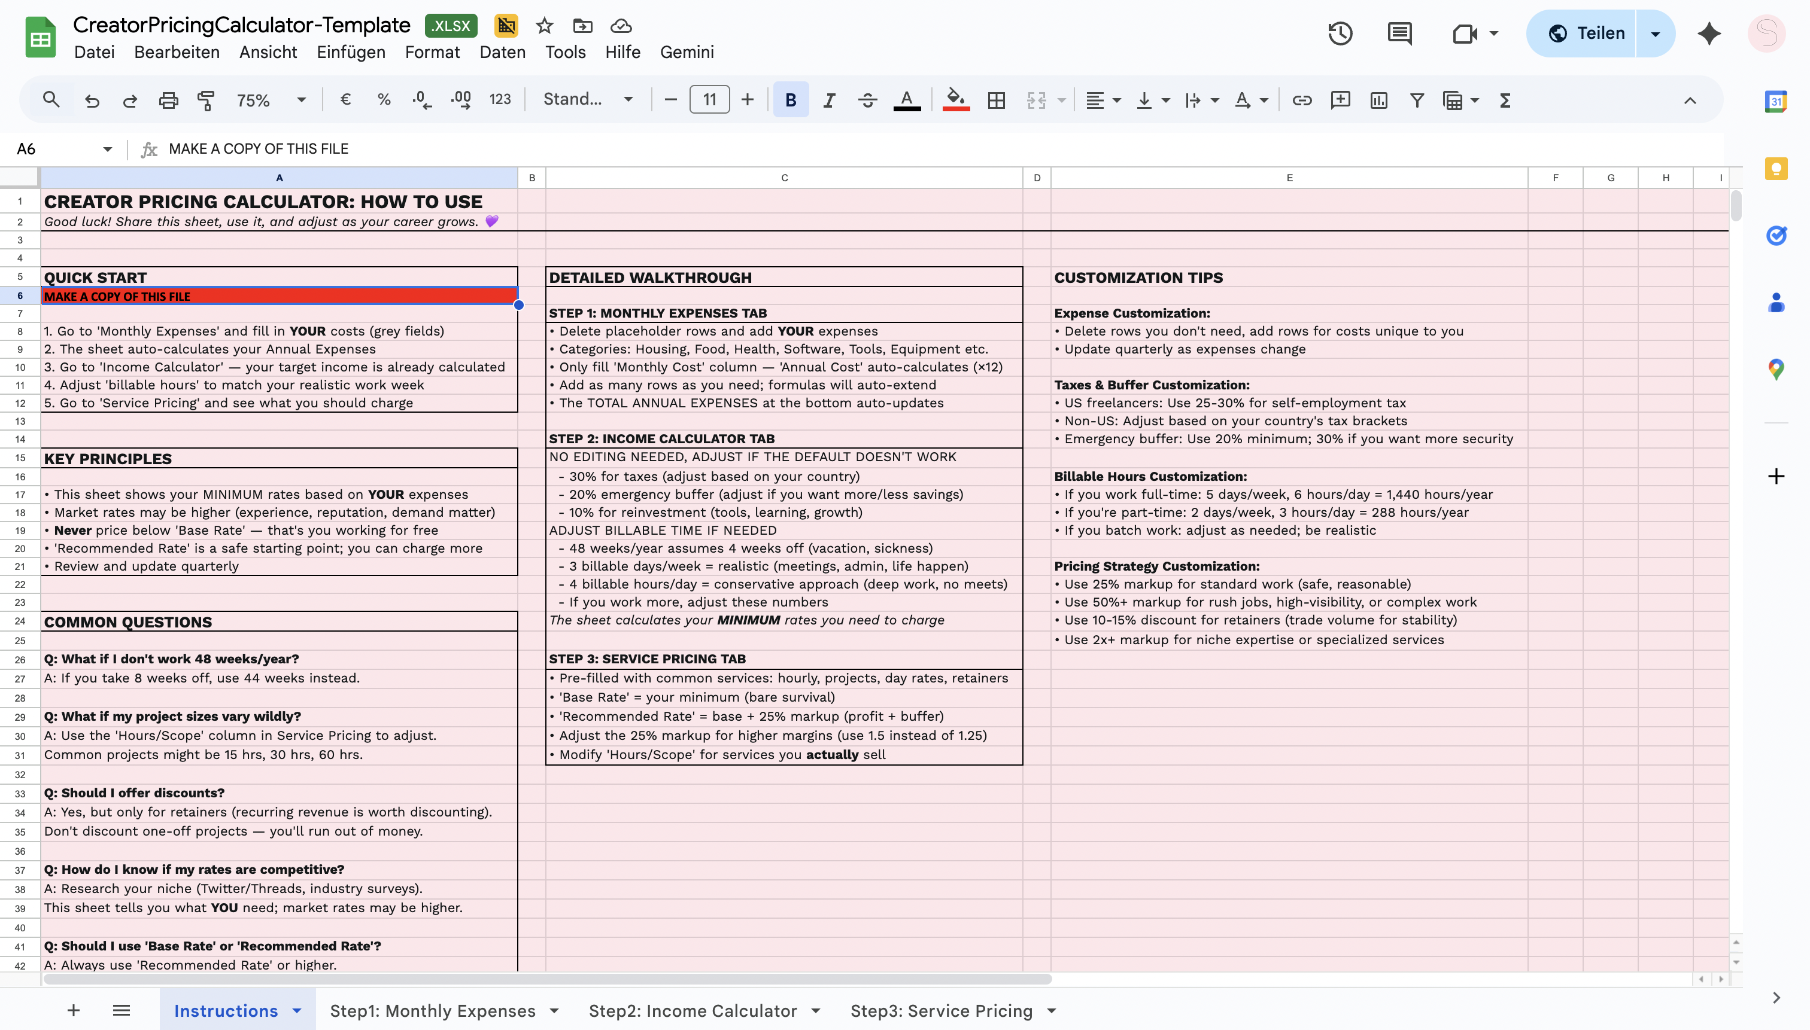The height and width of the screenshot is (1030, 1810).
Task: Open the borders tool
Action: coord(996,100)
